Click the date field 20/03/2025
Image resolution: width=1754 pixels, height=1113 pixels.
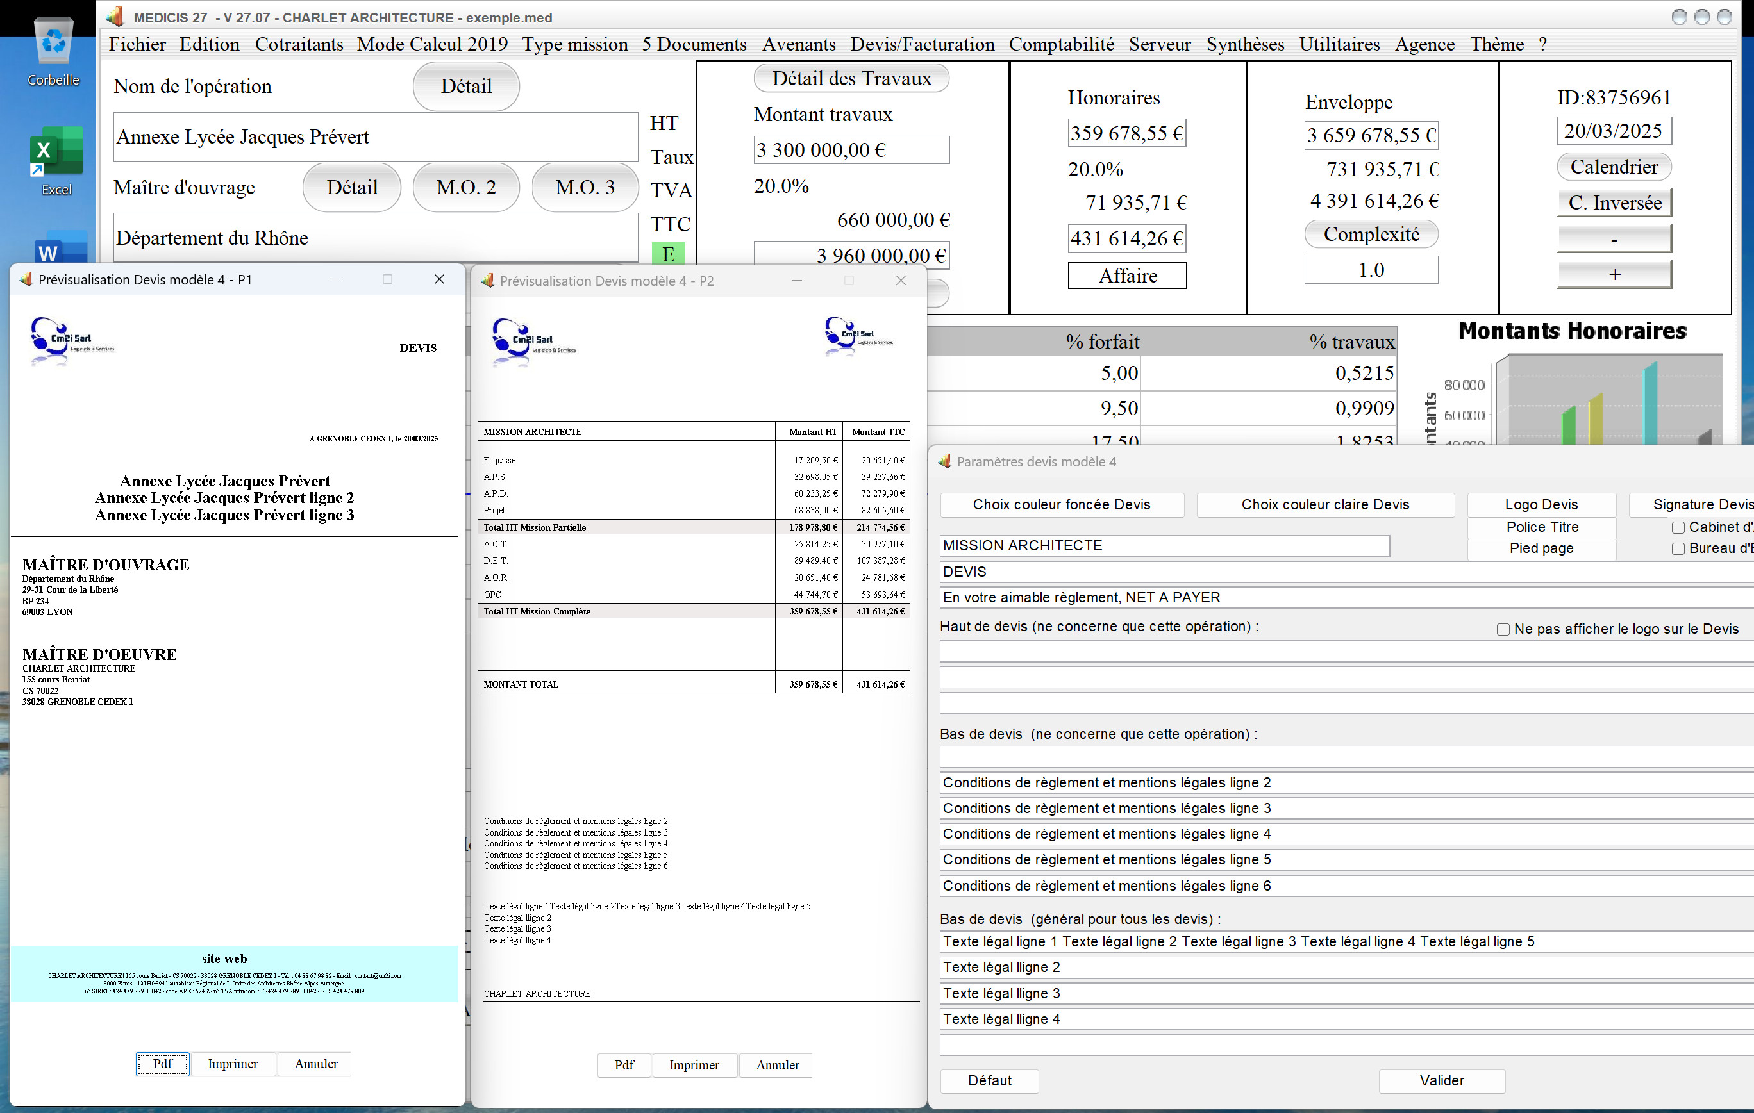tap(1614, 131)
